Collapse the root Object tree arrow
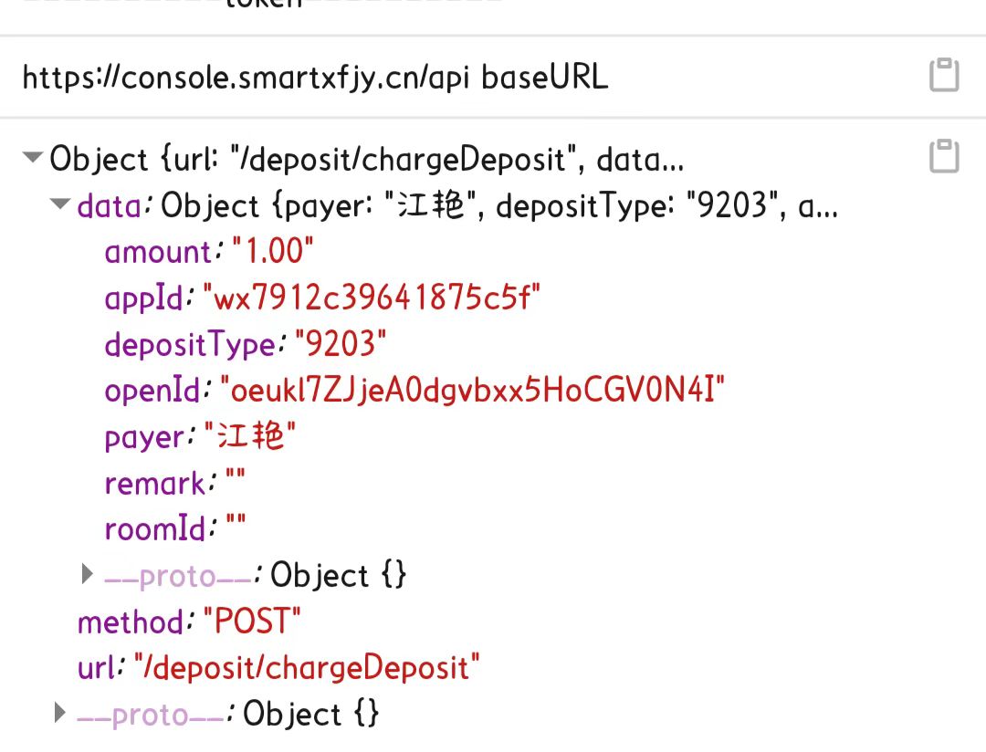The width and height of the screenshot is (986, 752). pos(33,158)
